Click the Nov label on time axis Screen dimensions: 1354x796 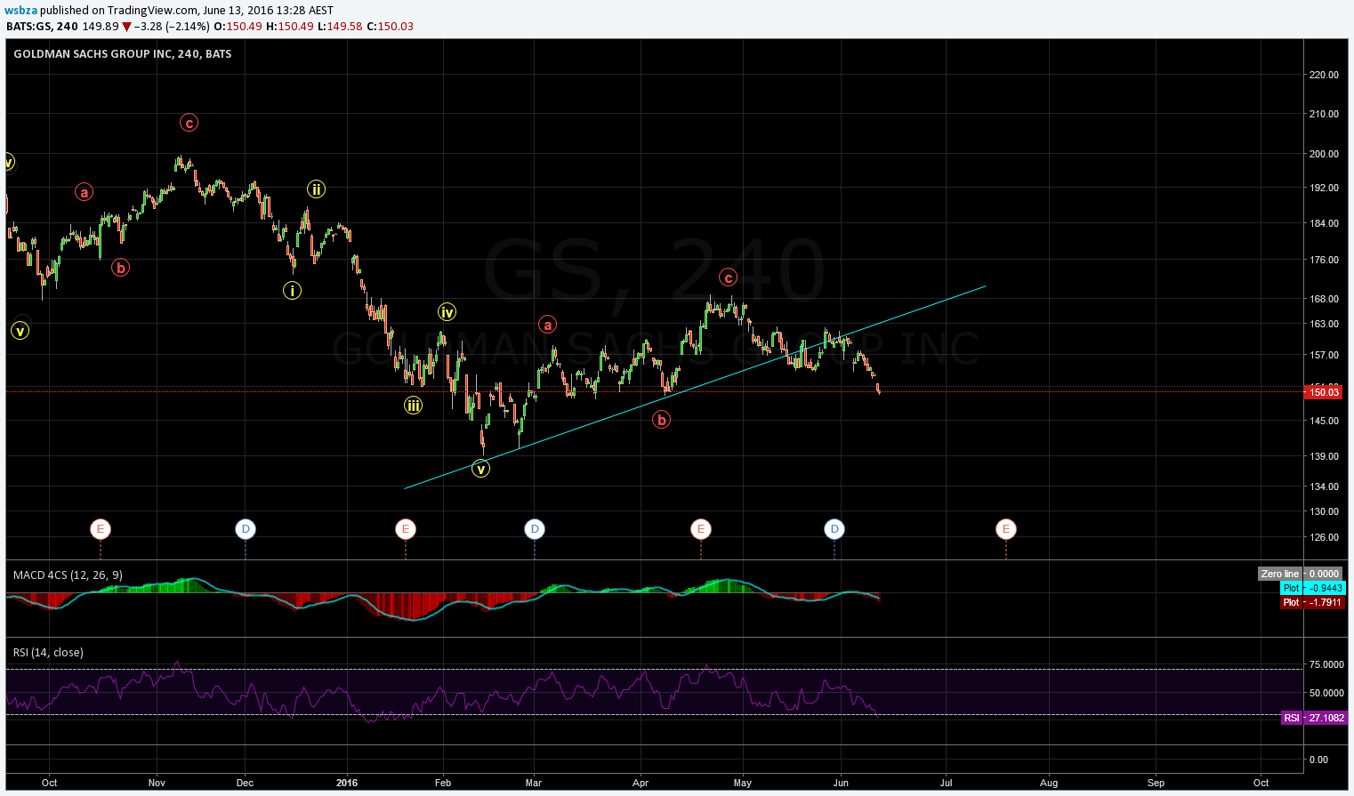(x=157, y=783)
